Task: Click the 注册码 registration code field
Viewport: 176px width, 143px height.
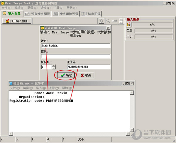Action: click(x=89, y=67)
